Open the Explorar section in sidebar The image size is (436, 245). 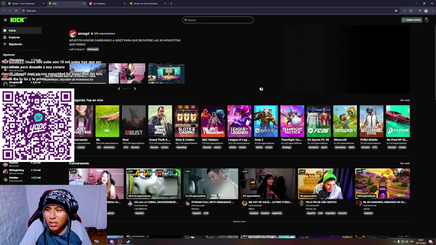click(x=21, y=37)
